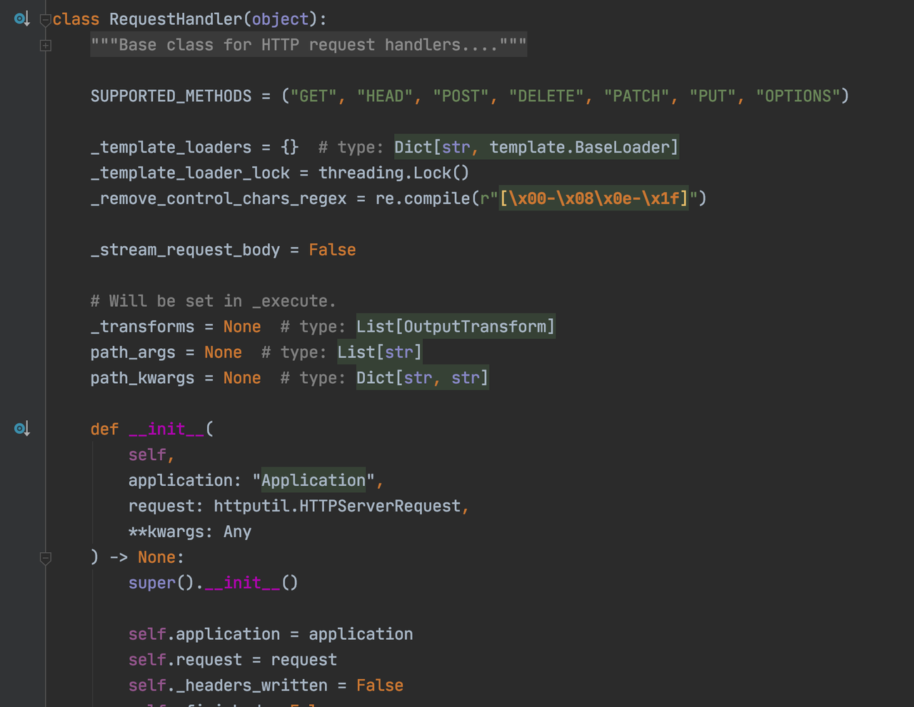Click the overridden marker beside def __init__
914x707 pixels.
click(21, 429)
